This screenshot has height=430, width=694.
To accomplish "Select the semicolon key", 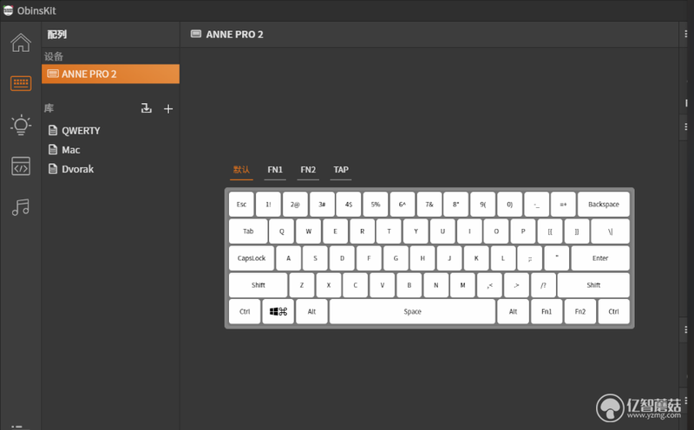I will (530, 258).
